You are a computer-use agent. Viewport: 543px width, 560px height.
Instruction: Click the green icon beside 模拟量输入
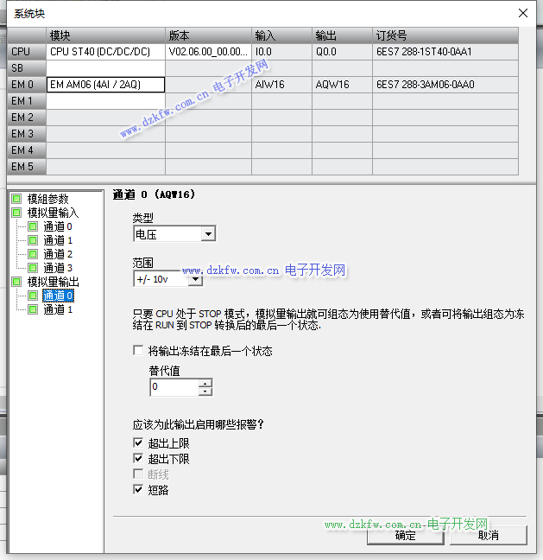[16, 213]
